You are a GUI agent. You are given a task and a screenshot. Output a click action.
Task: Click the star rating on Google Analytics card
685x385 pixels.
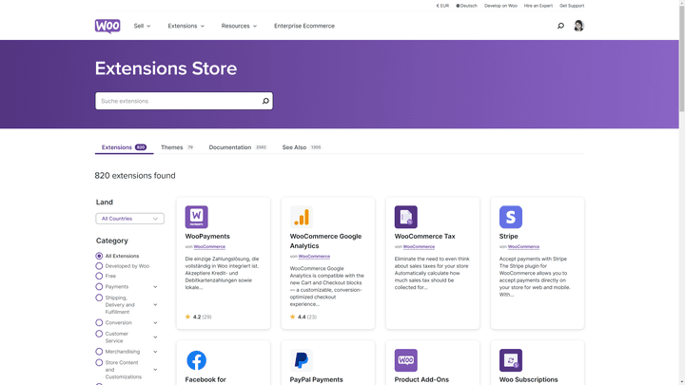tap(303, 317)
